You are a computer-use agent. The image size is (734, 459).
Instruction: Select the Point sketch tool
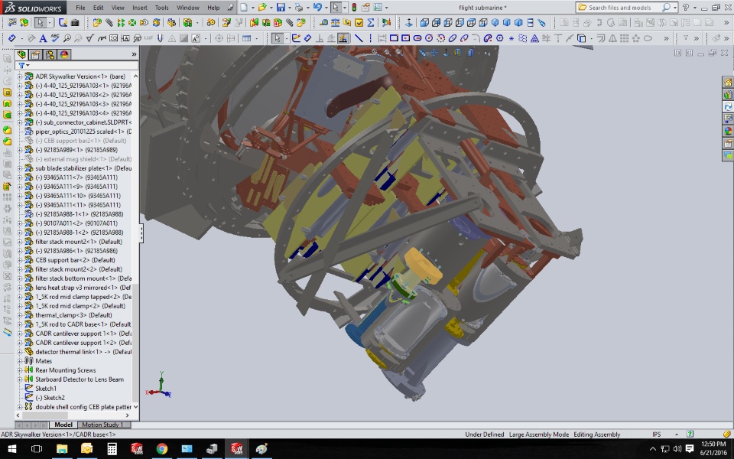pyautogui.click(x=512, y=38)
